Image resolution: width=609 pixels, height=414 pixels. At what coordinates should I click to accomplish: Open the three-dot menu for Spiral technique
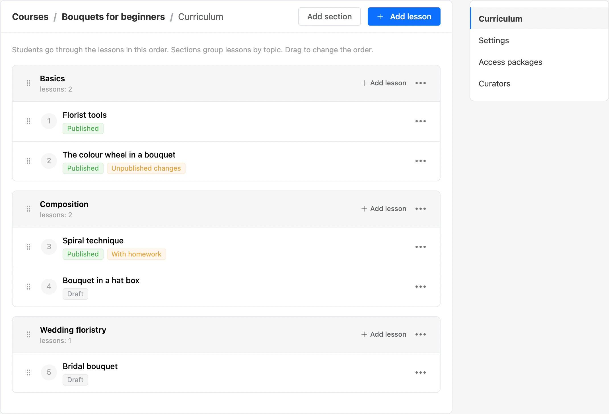click(421, 247)
